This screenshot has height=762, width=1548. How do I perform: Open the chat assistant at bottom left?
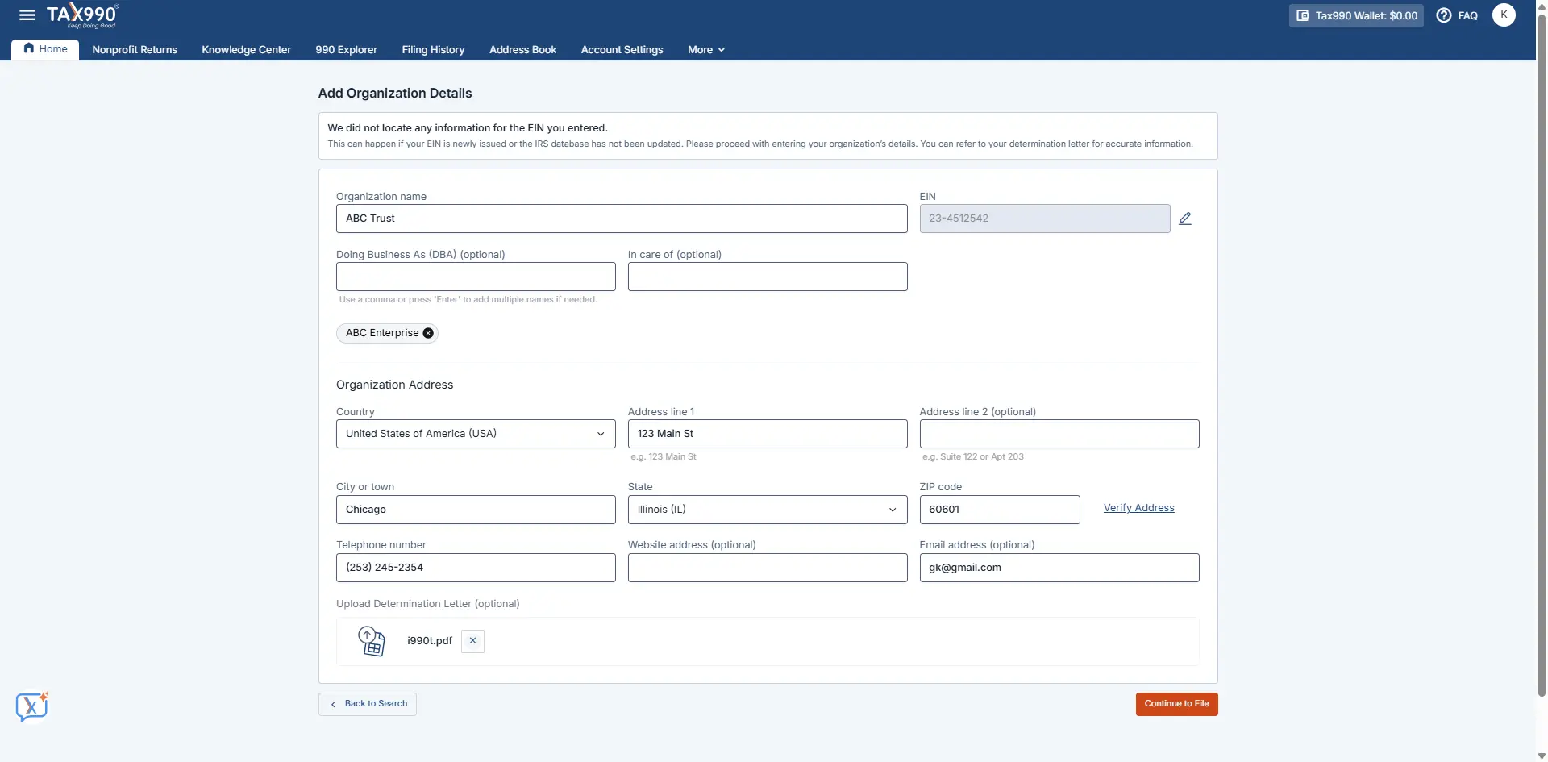click(31, 706)
